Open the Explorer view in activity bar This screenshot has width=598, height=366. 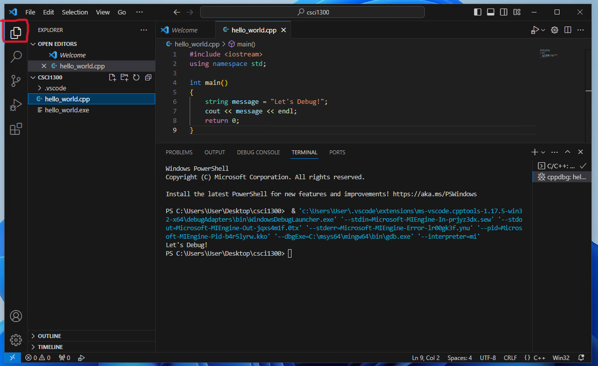(x=15, y=32)
